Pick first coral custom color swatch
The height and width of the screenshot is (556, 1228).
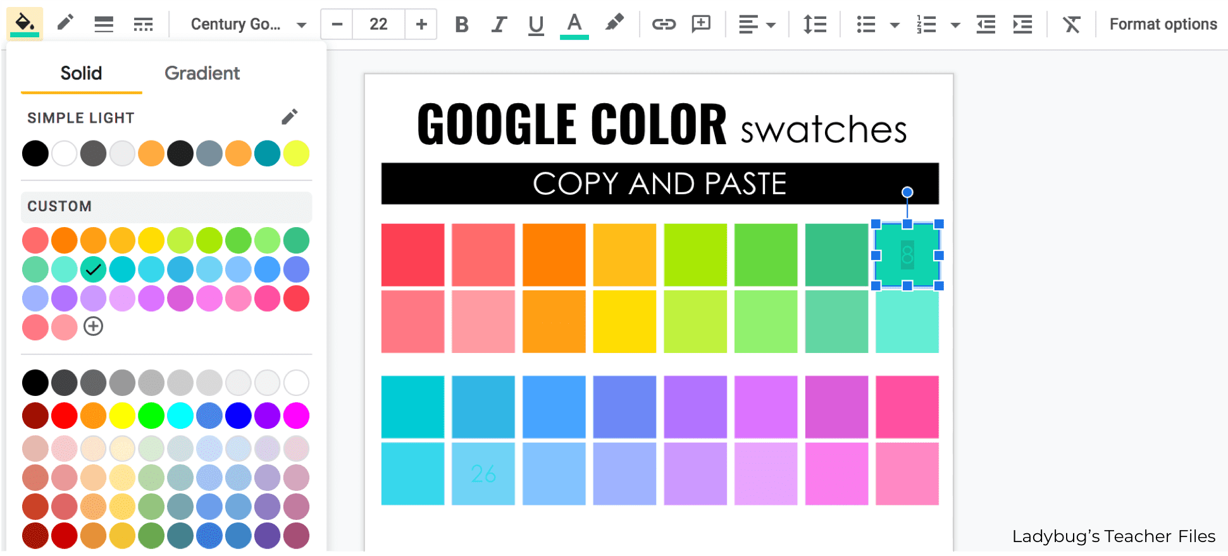(35, 240)
